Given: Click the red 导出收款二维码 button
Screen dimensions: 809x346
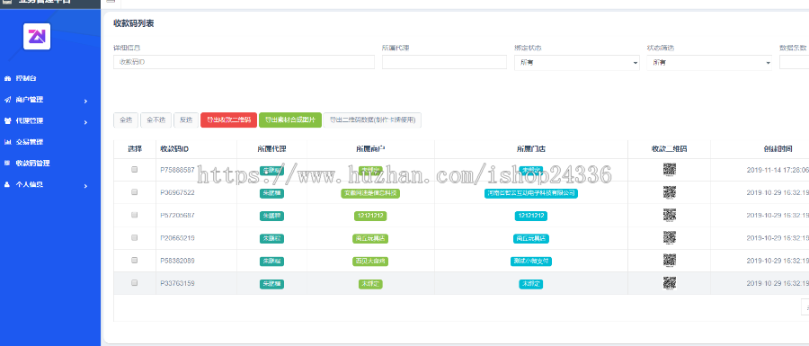Looking at the screenshot, I should [228, 120].
